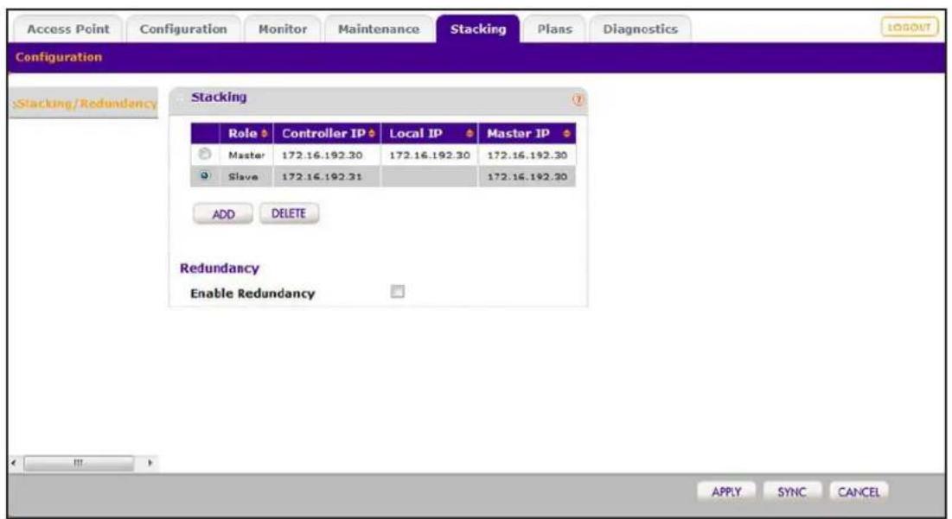Viewport: 952px width, 519px height.
Task: Click the Stacking panel heading
Action: 219,97
